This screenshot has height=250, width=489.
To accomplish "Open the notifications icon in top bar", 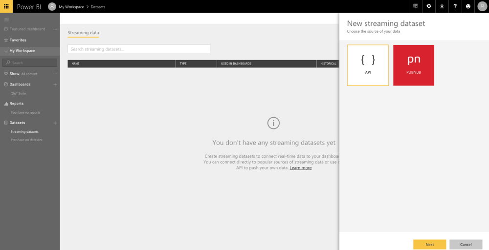I will tap(415, 6).
